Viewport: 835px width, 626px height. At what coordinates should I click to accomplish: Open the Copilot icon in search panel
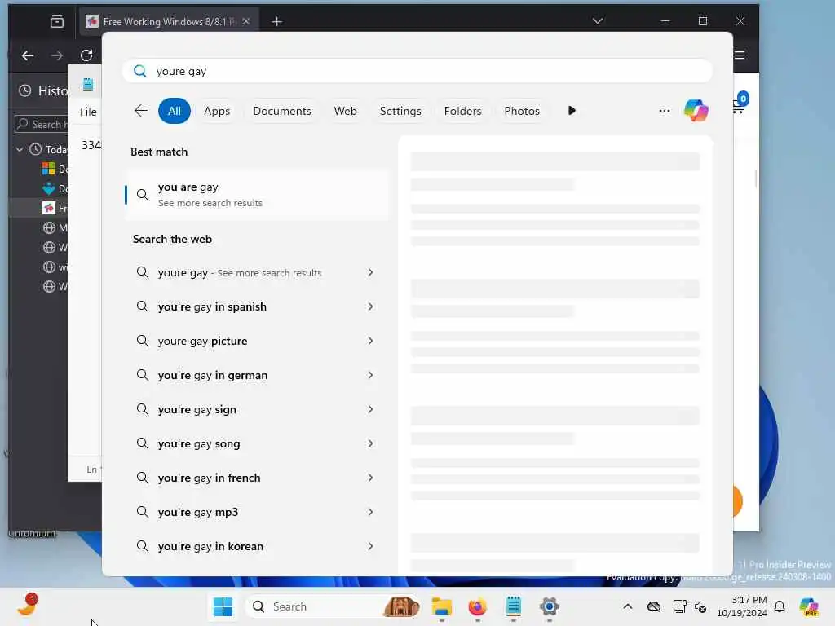click(x=696, y=111)
